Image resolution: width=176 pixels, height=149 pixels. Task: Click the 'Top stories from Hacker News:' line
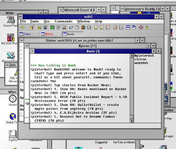pos(71,85)
